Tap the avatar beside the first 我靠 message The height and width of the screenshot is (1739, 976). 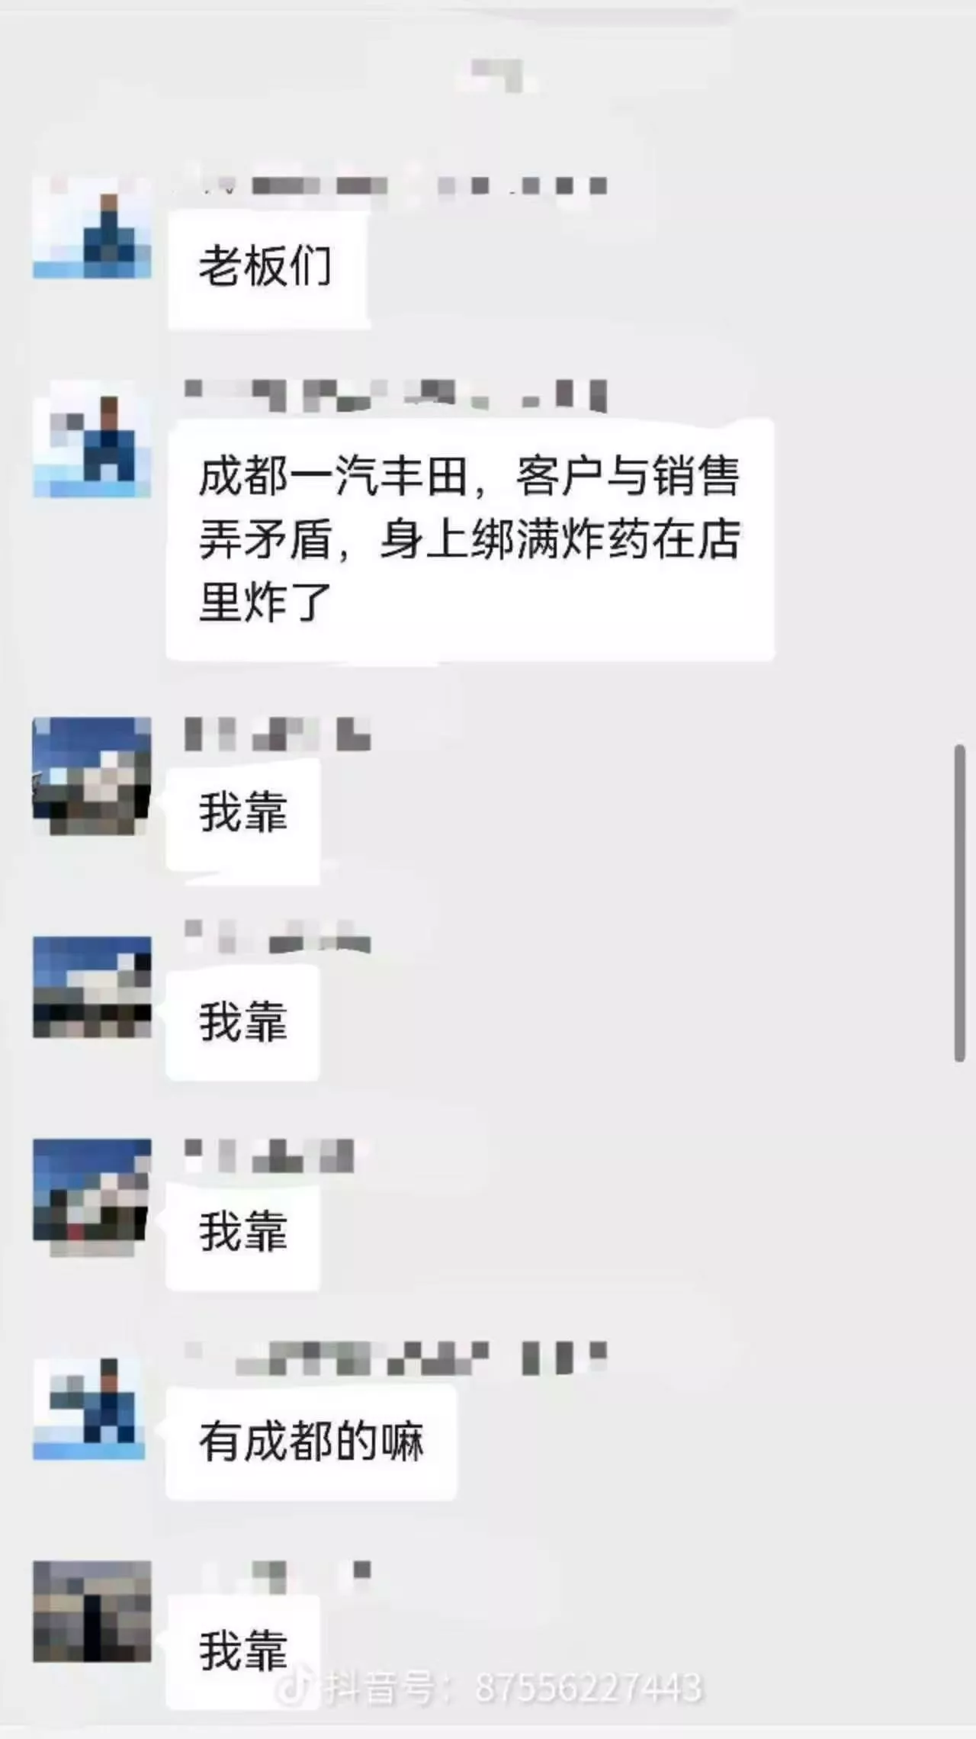[x=91, y=776]
